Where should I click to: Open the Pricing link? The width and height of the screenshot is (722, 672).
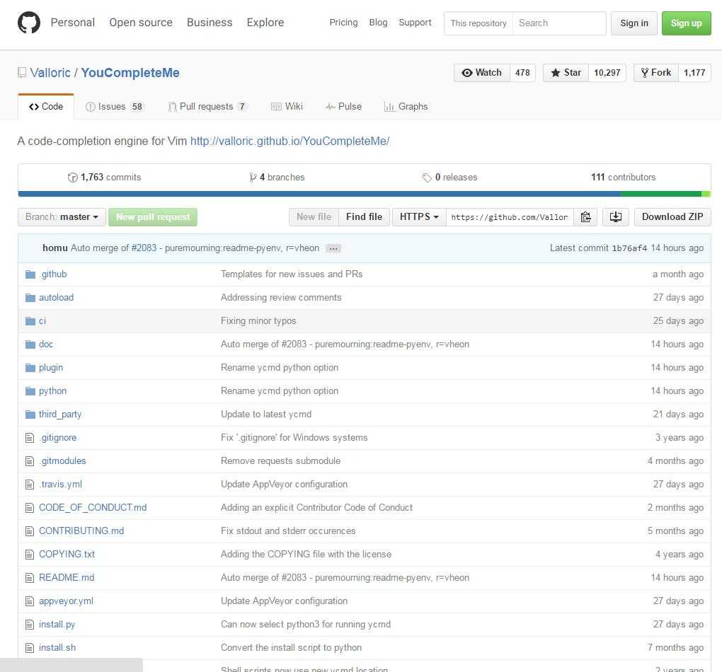point(343,23)
